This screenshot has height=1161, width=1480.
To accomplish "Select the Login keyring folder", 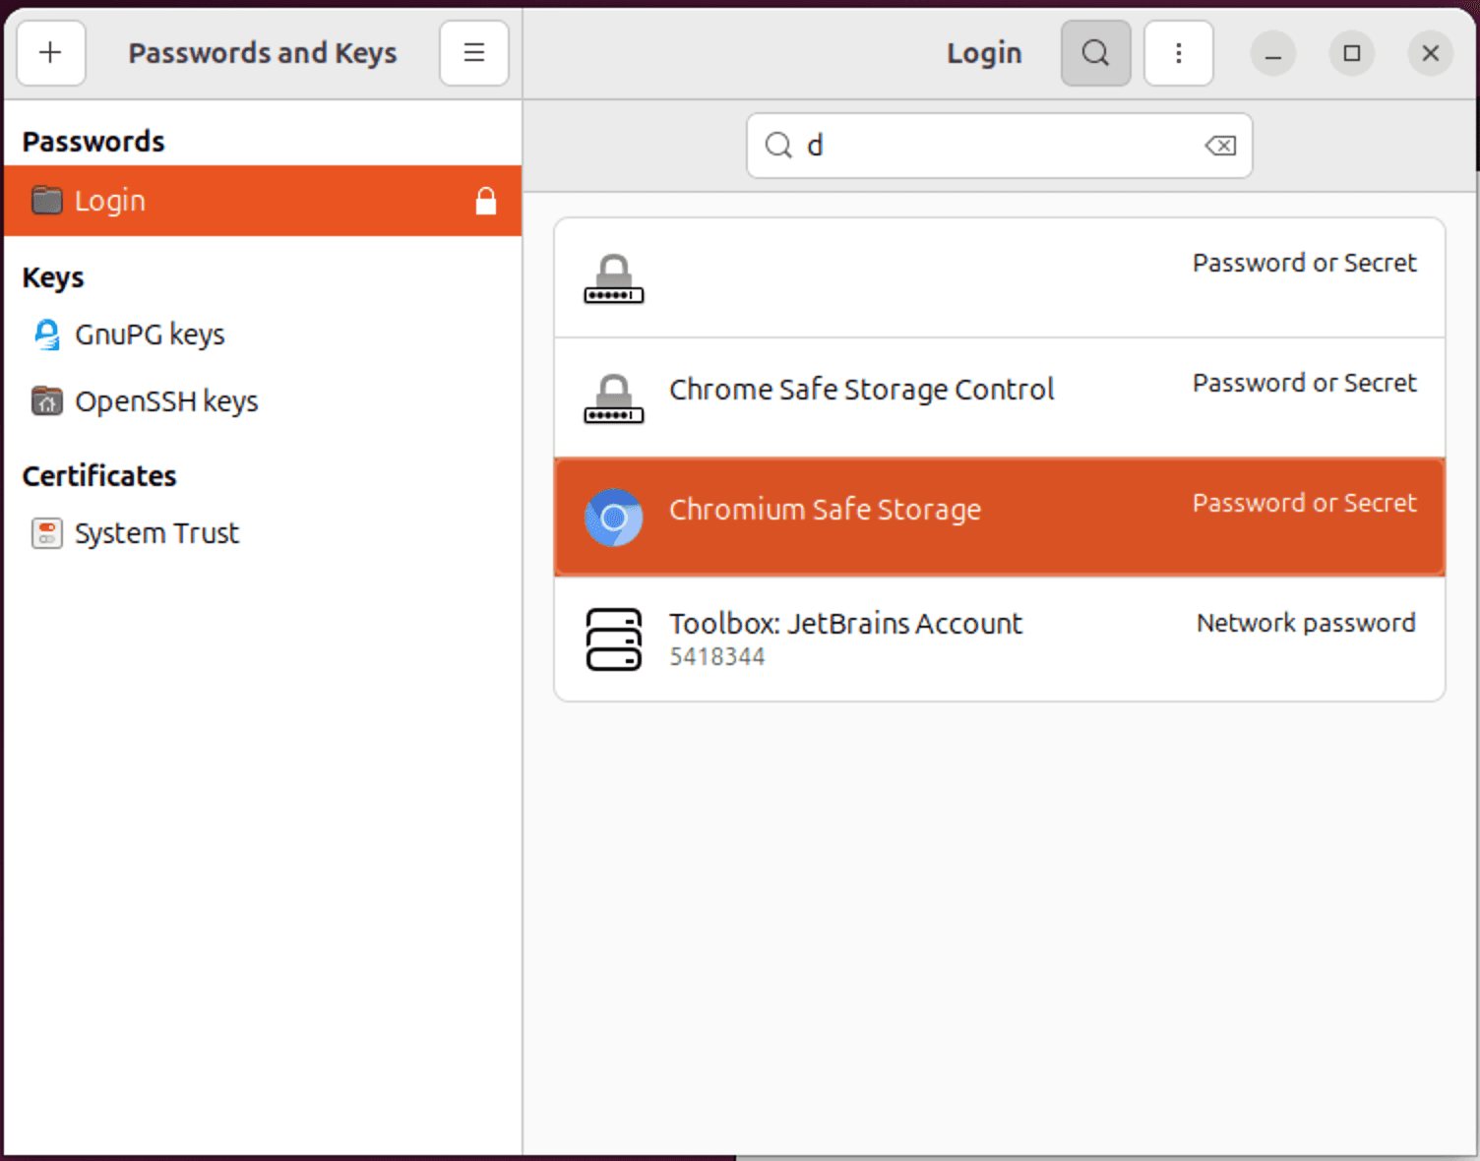I will pos(110,201).
